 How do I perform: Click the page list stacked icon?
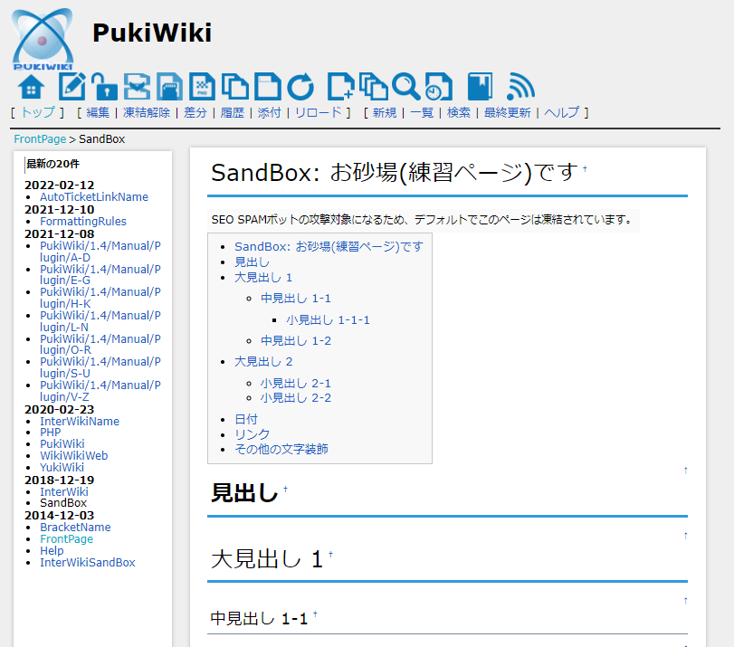click(373, 87)
